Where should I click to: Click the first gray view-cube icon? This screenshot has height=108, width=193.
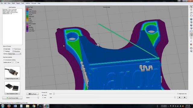191,22
